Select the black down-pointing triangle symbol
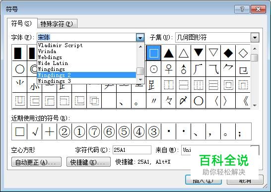 pyautogui.click(x=198, y=53)
